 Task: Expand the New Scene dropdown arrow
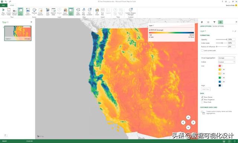(x=30, y=15)
